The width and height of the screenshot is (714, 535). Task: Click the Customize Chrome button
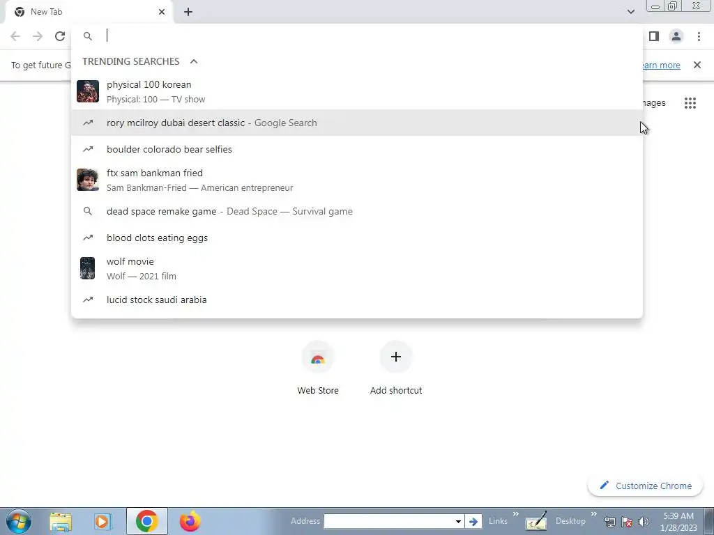pyautogui.click(x=646, y=486)
